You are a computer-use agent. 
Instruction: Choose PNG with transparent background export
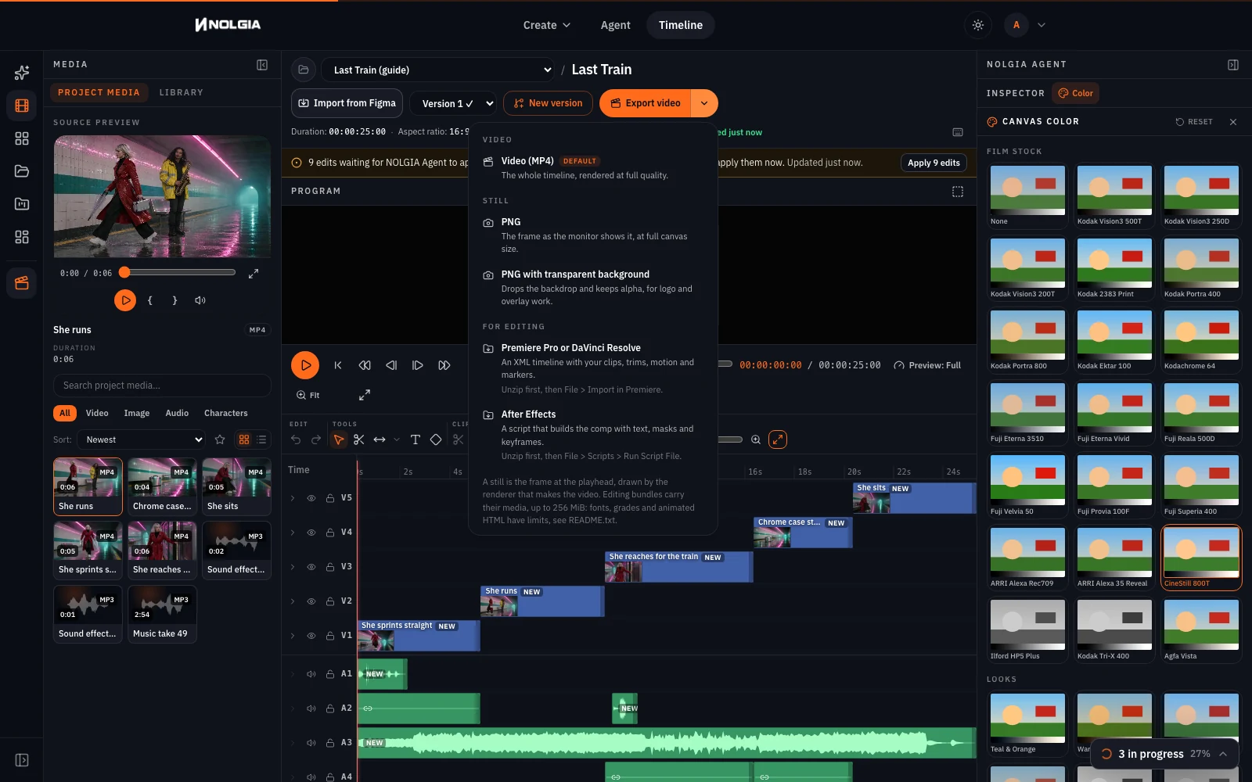(x=592, y=287)
